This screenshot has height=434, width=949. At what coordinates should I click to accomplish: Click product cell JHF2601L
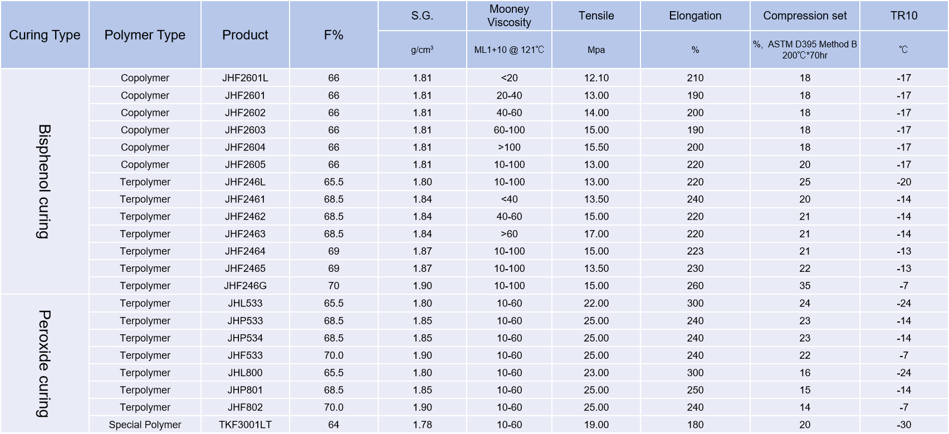245,78
